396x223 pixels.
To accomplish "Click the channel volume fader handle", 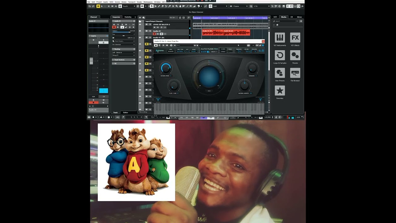I will (x=91, y=61).
